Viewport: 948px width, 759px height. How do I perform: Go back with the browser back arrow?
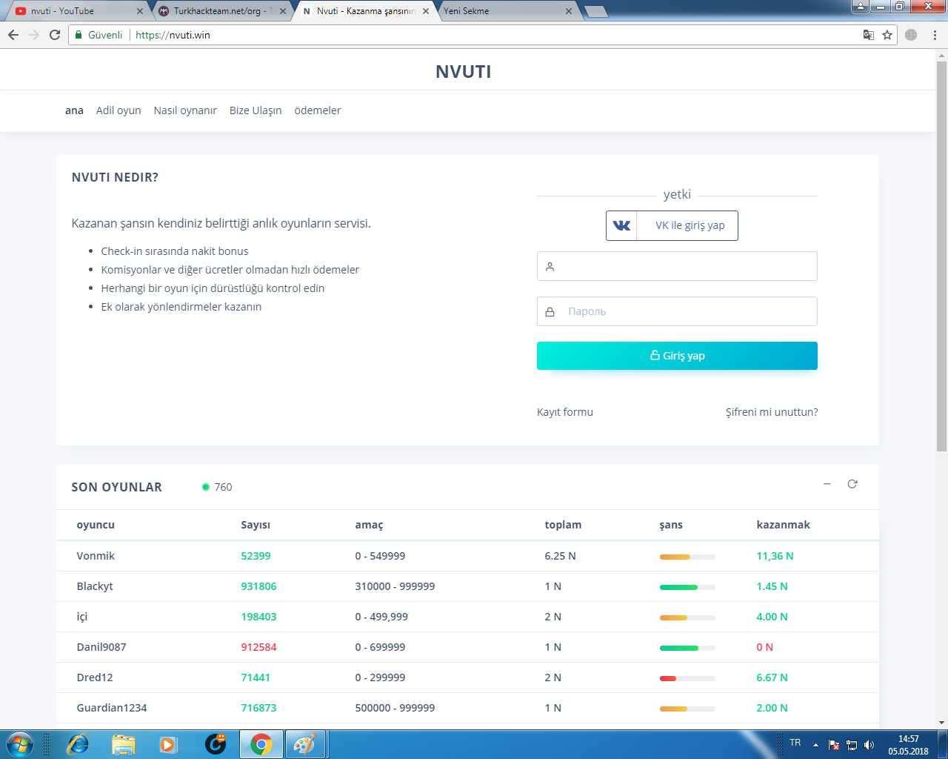coord(13,35)
